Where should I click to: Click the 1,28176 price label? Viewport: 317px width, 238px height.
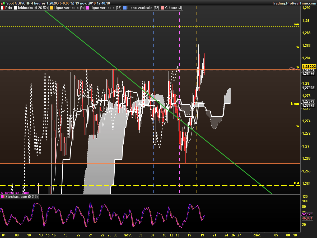click(308, 74)
